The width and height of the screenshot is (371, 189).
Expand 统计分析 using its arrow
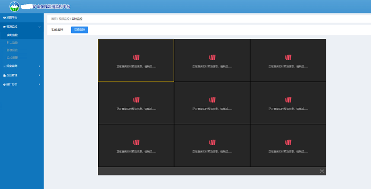click(x=39, y=85)
